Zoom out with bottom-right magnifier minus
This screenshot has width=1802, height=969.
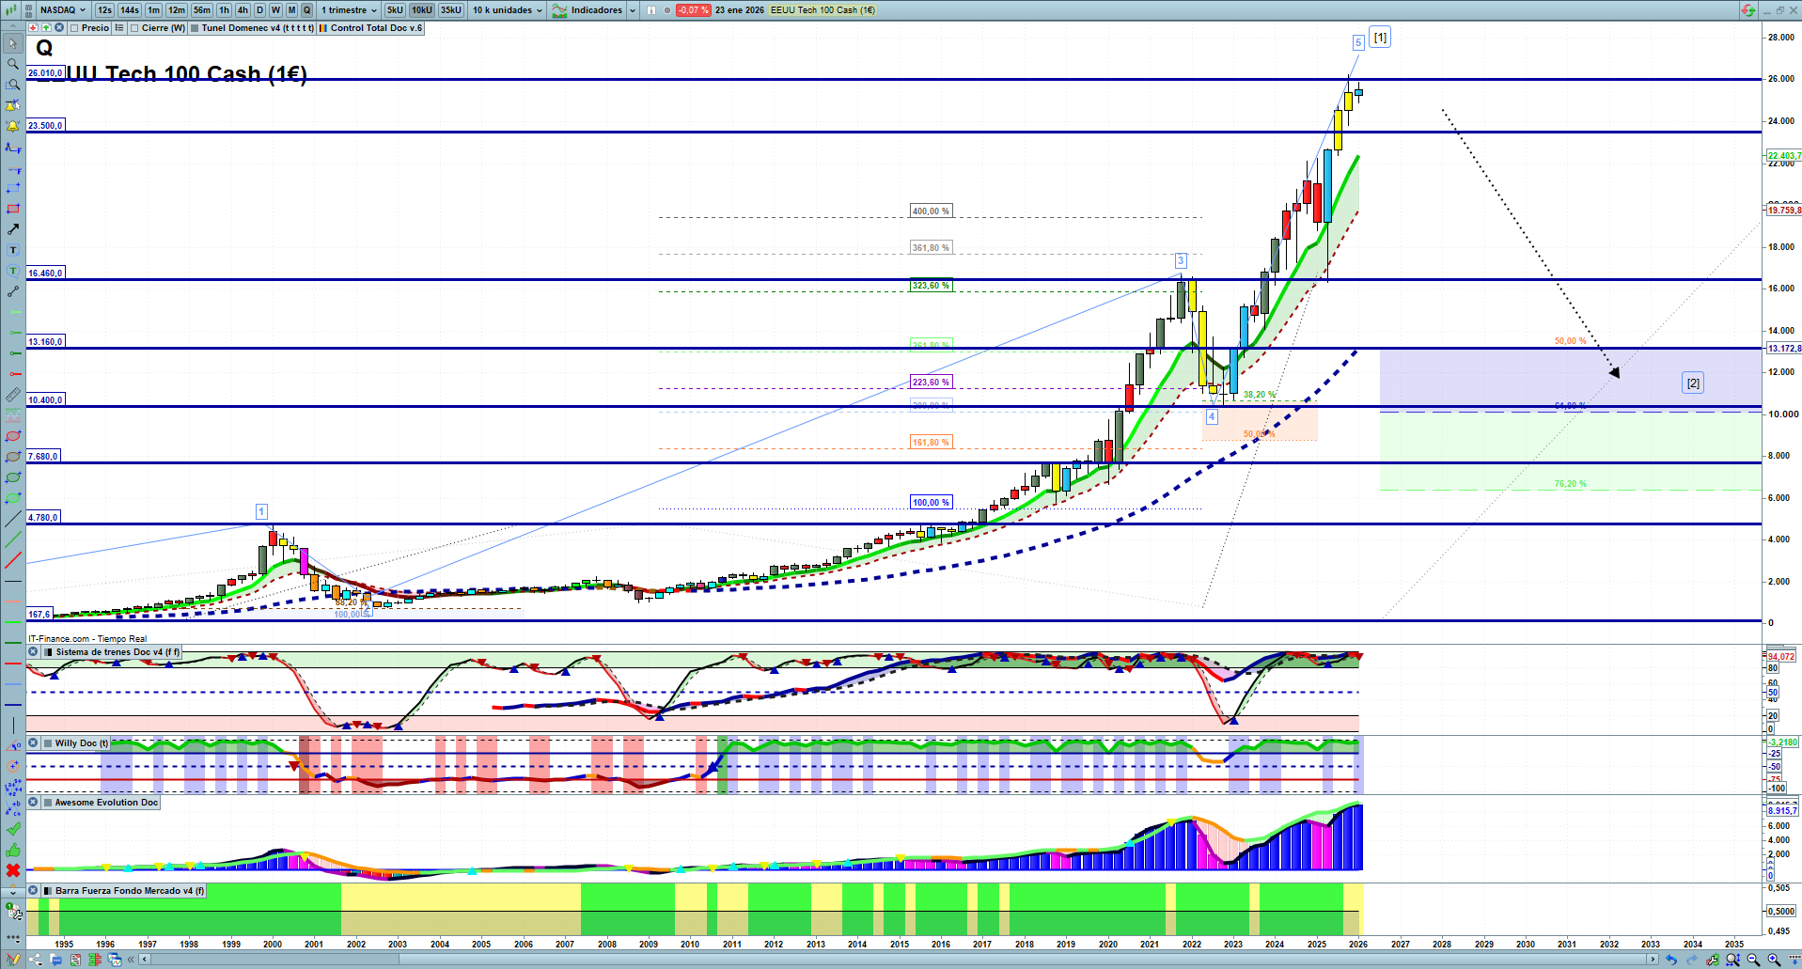(x=1753, y=960)
